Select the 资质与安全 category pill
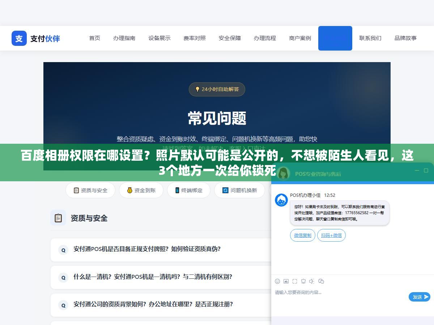Image resolution: width=434 pixels, height=325 pixels. pos(90,190)
